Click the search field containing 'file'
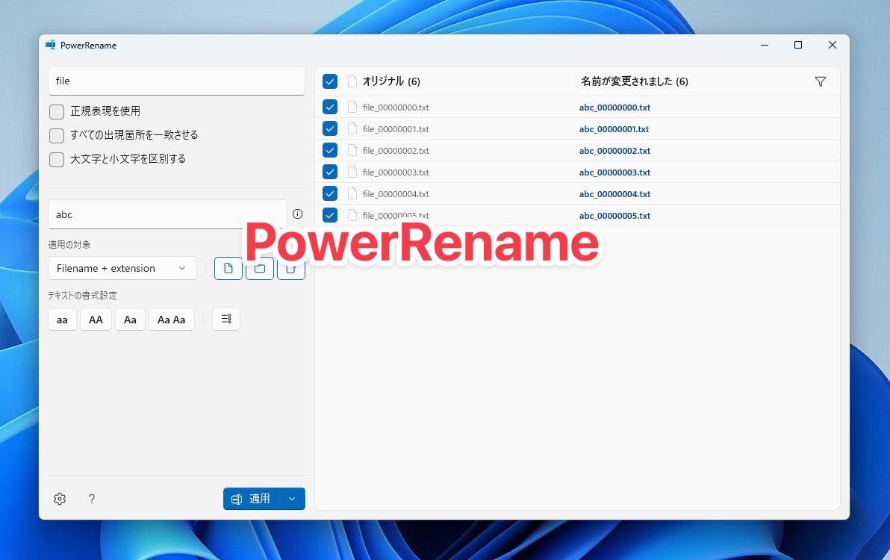890x560 pixels. point(176,81)
